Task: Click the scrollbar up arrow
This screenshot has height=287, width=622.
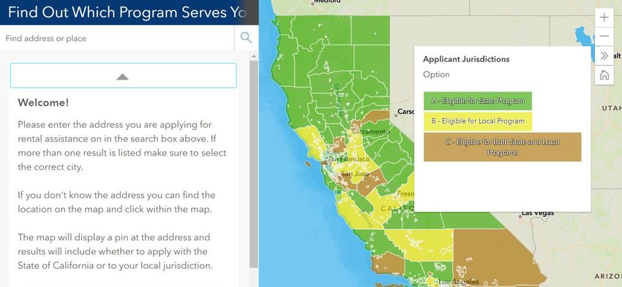Action: click(254, 57)
